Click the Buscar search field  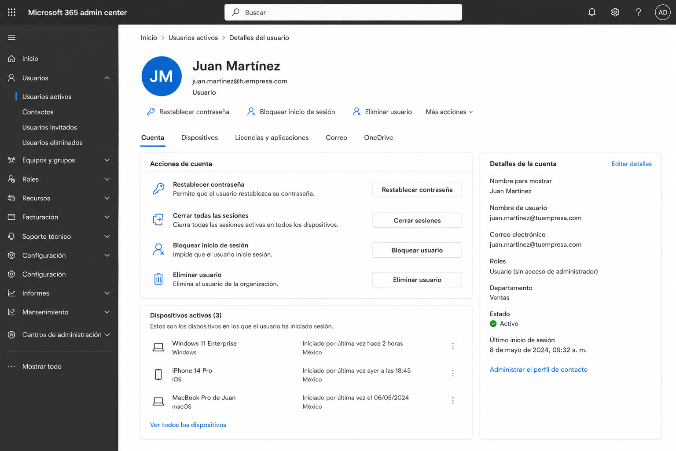pyautogui.click(x=343, y=12)
